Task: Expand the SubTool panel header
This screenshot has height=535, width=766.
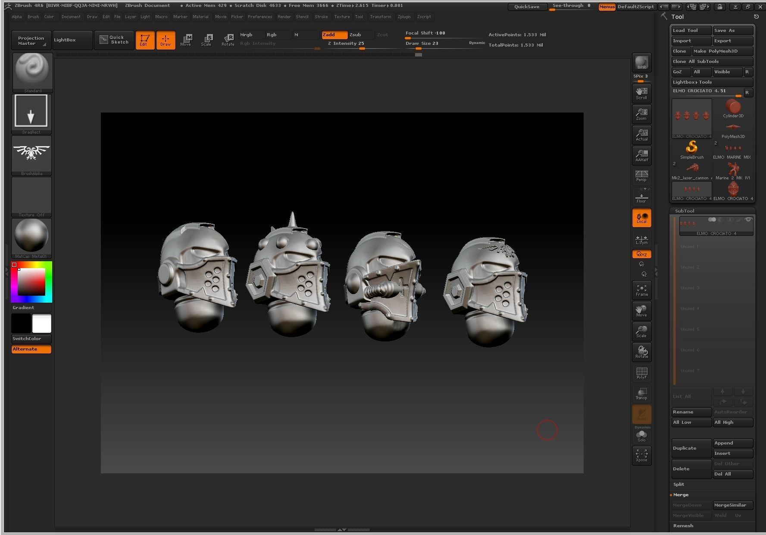Action: click(685, 211)
